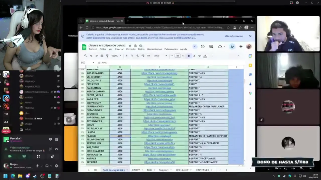Switch to the OFFLANER sheet tab
This screenshot has width=321, height=180.
coord(182,170)
